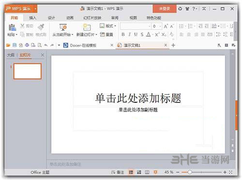242x180 pixels.
Task: Click the Copy (复制) icon
Action: click(x=22, y=34)
